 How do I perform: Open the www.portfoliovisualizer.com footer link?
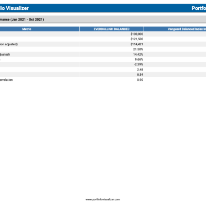click(103, 199)
